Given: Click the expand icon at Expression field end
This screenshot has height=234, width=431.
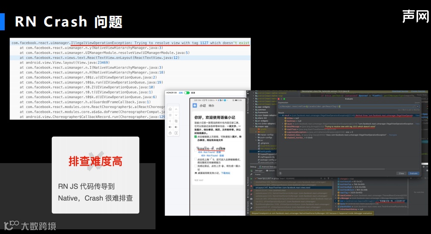Looking at the screenshot, I should point(414,106).
